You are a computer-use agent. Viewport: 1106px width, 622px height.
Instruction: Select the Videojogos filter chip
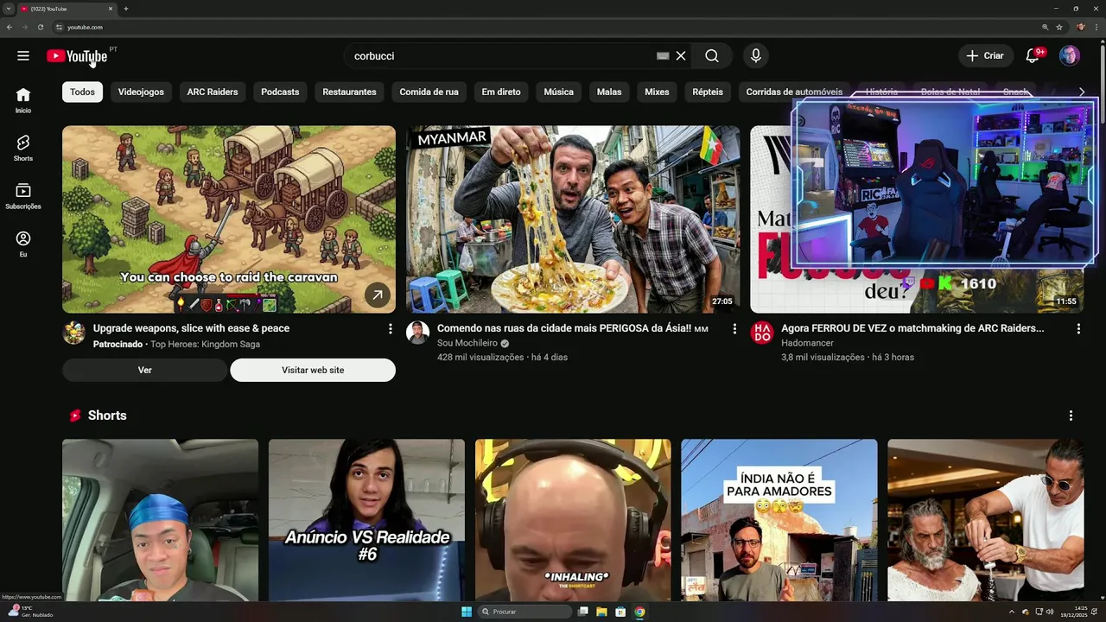[141, 92]
